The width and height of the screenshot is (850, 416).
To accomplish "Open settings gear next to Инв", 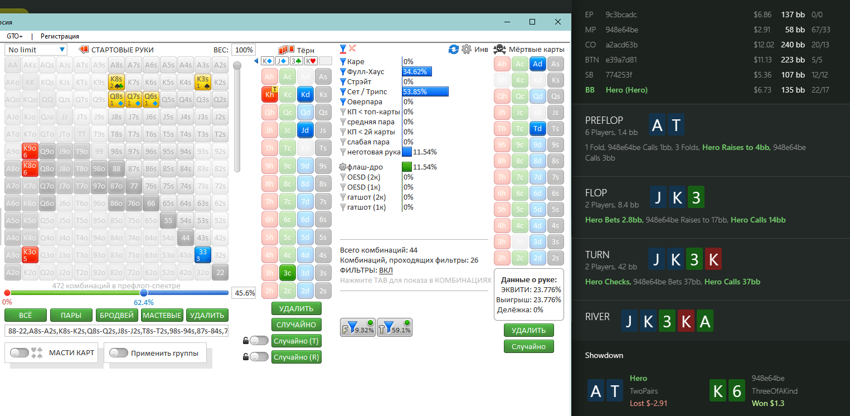I will point(467,49).
